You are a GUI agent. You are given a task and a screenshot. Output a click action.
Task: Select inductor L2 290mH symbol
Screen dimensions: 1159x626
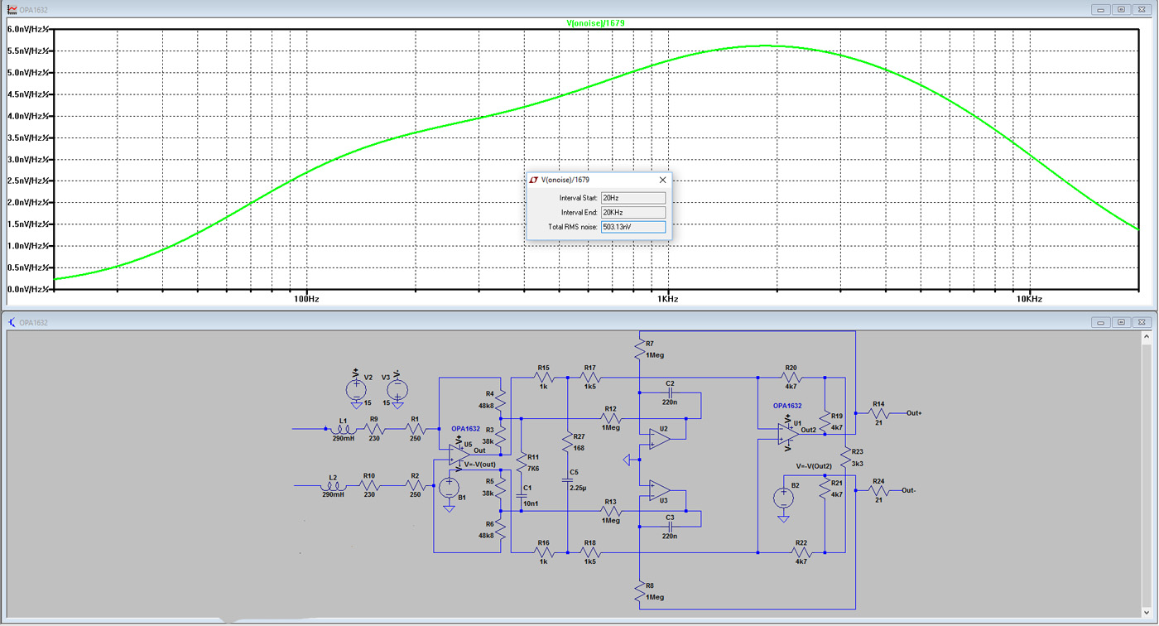coord(333,486)
